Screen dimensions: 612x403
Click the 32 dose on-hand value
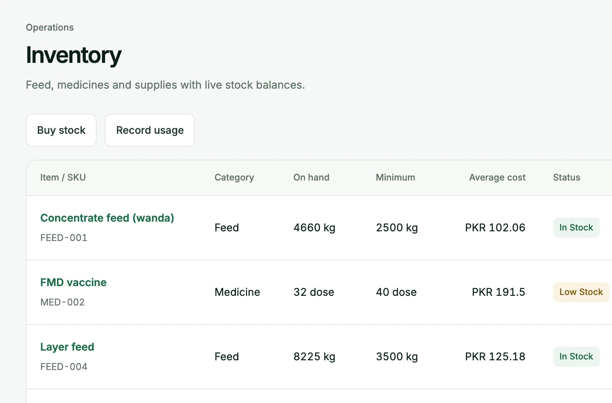(x=314, y=292)
